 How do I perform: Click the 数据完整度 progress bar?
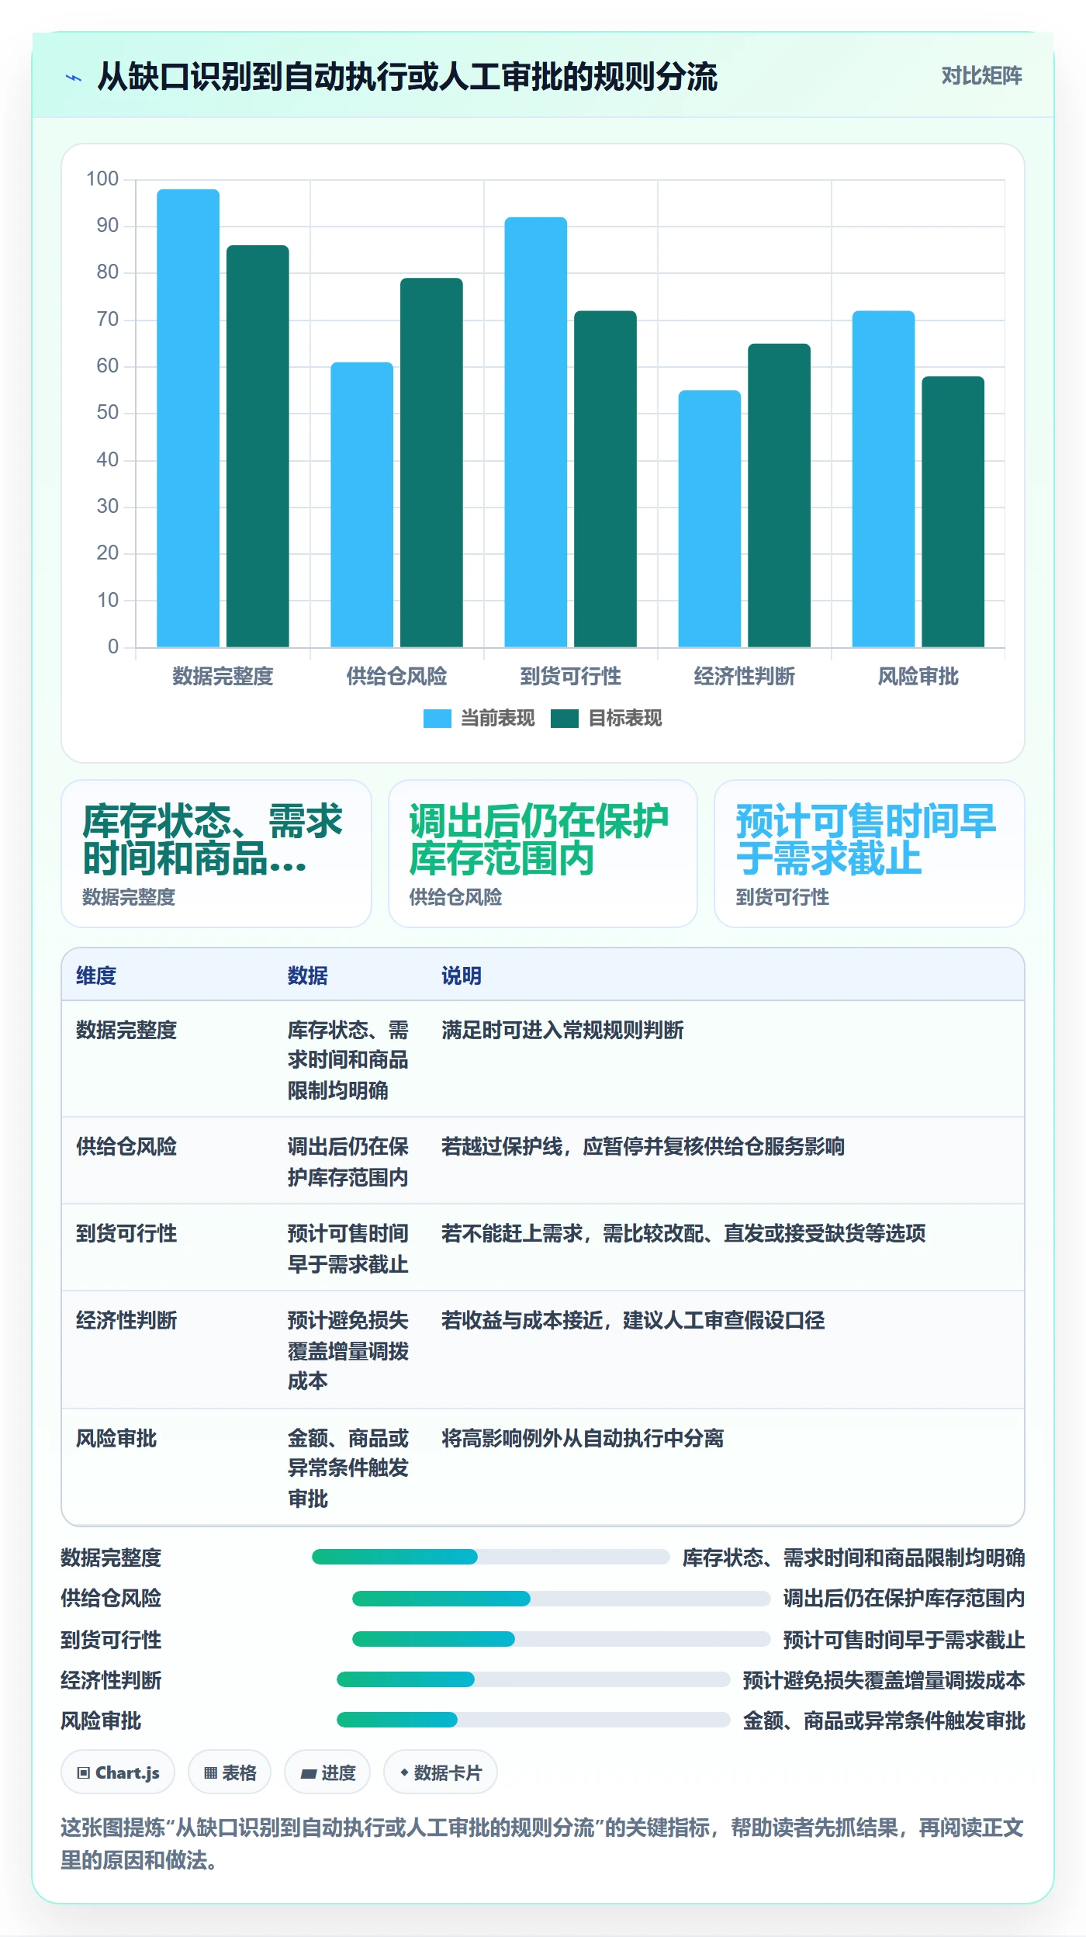pos(490,1557)
